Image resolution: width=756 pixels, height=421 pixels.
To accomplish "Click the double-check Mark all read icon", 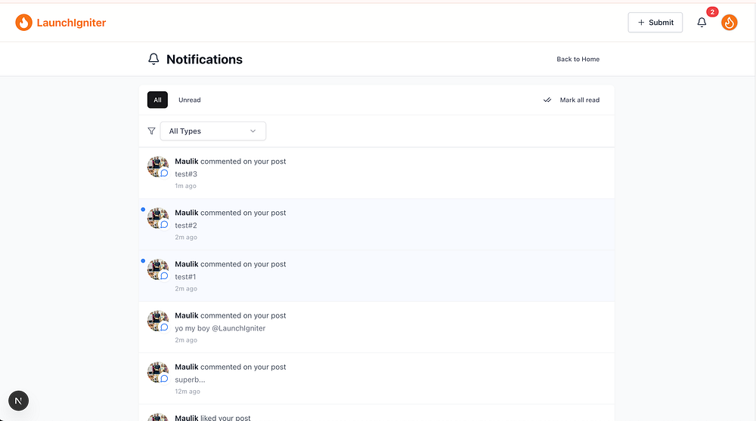I will 547,100.
